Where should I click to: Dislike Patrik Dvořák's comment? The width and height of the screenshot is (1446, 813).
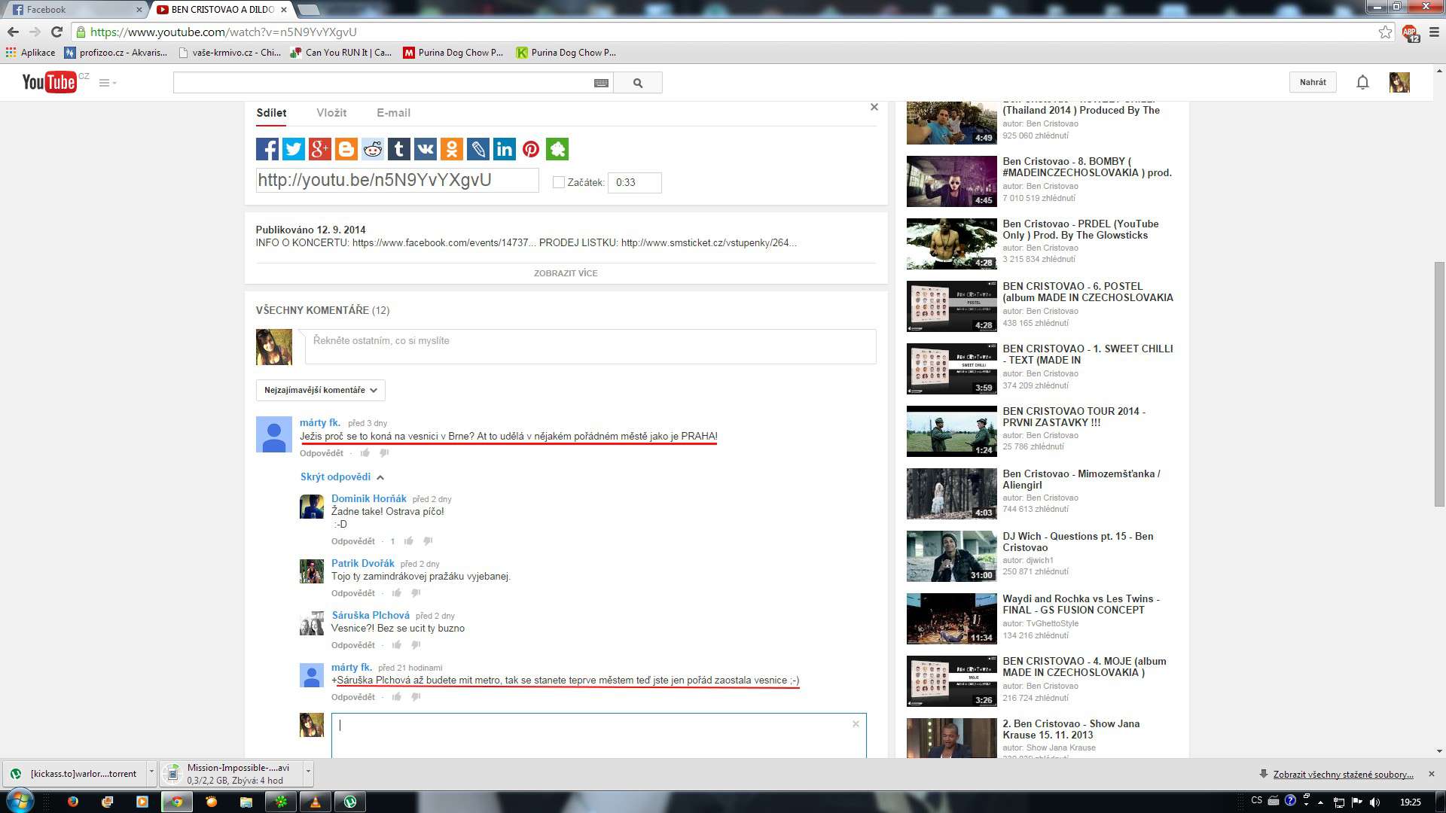416,593
